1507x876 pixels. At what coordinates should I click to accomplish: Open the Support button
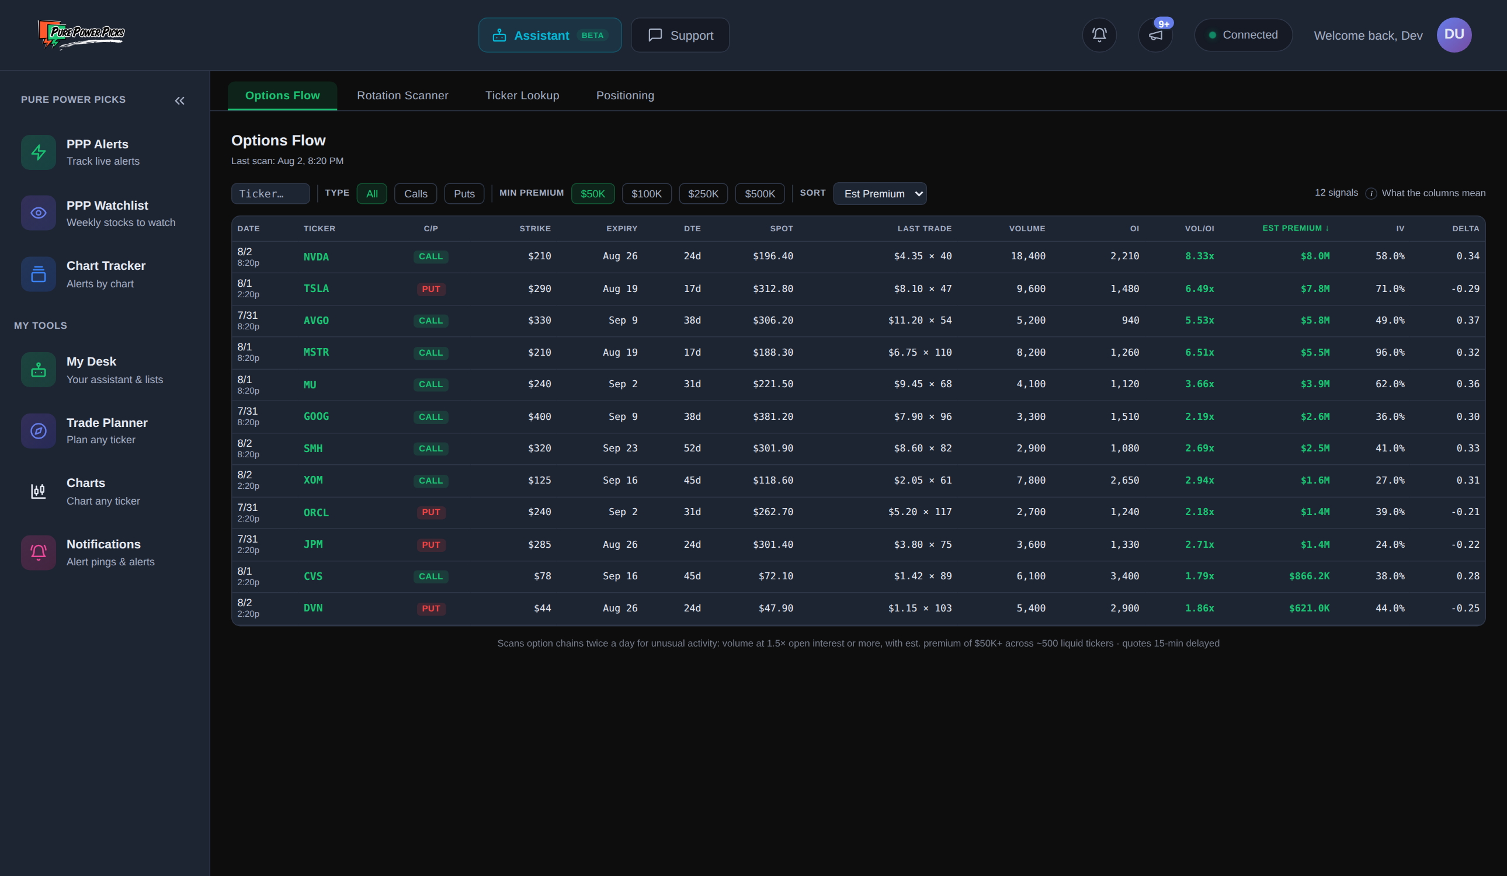click(680, 35)
